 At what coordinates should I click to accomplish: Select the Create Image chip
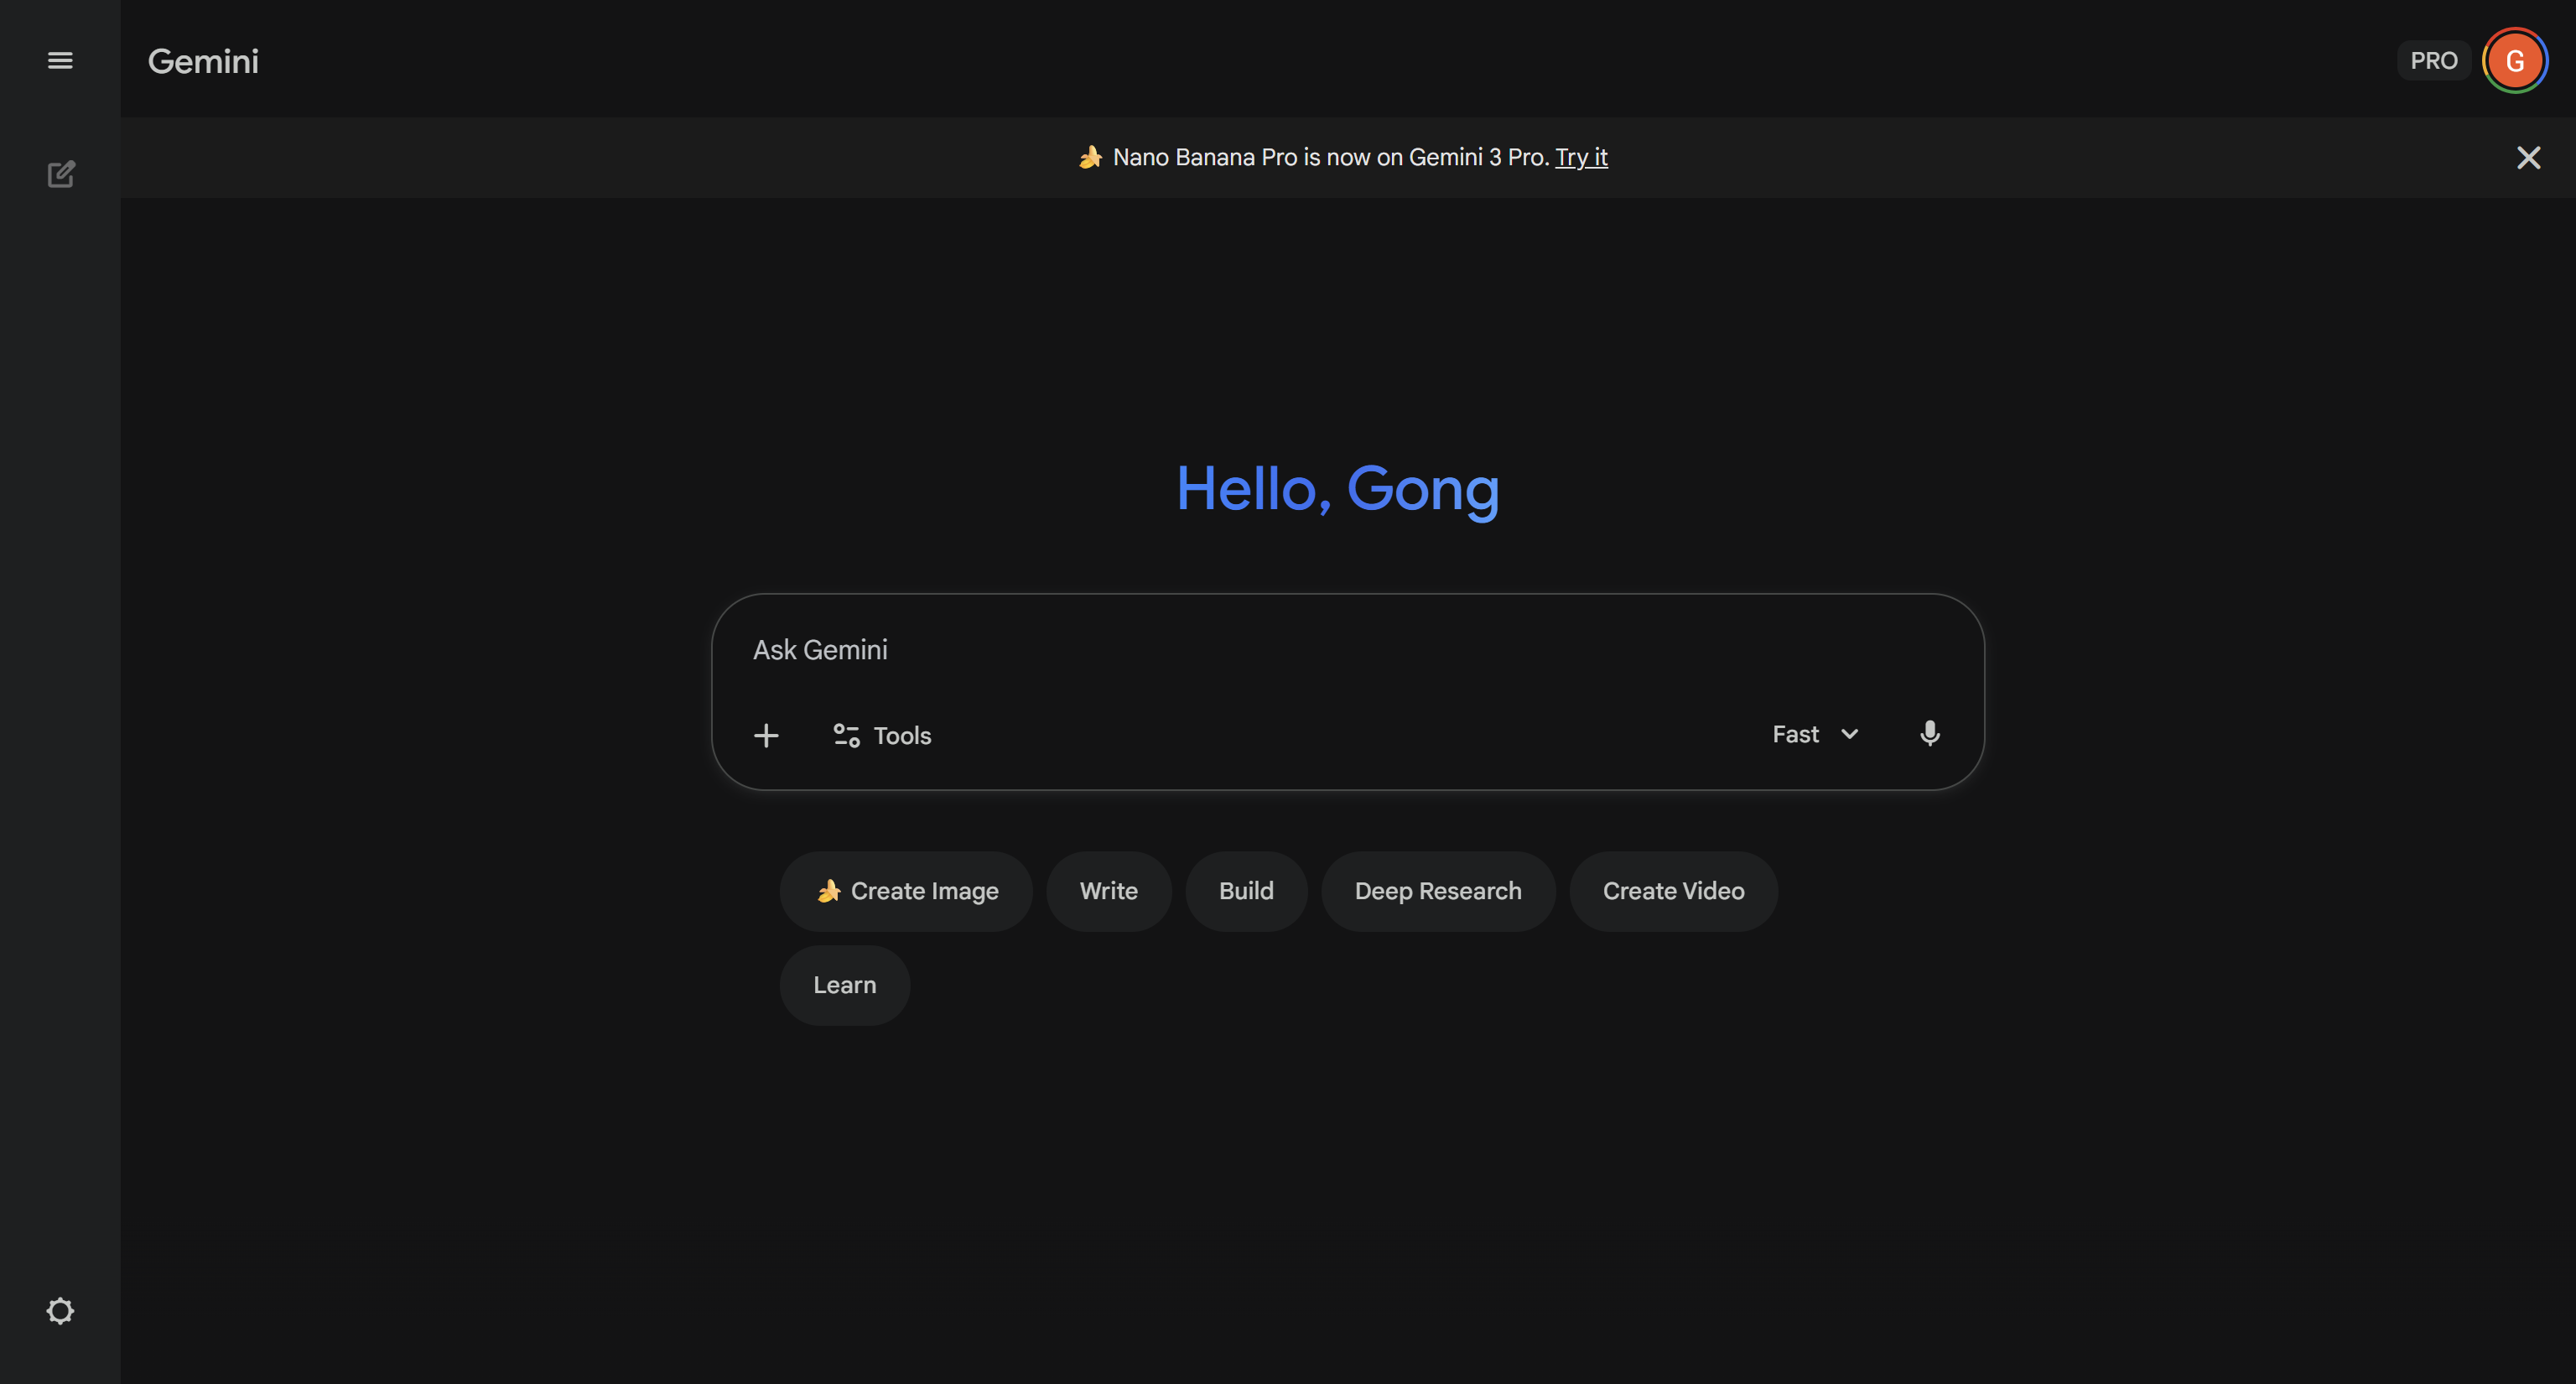point(906,891)
